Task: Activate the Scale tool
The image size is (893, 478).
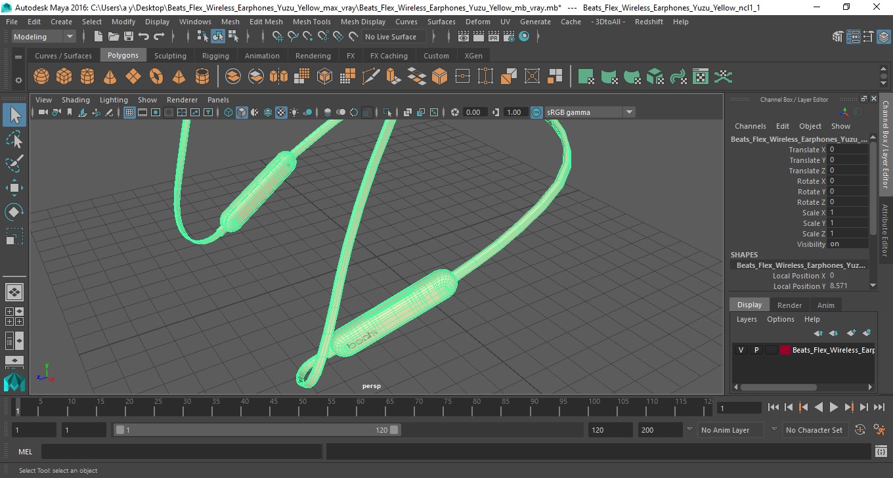Action: pos(14,236)
